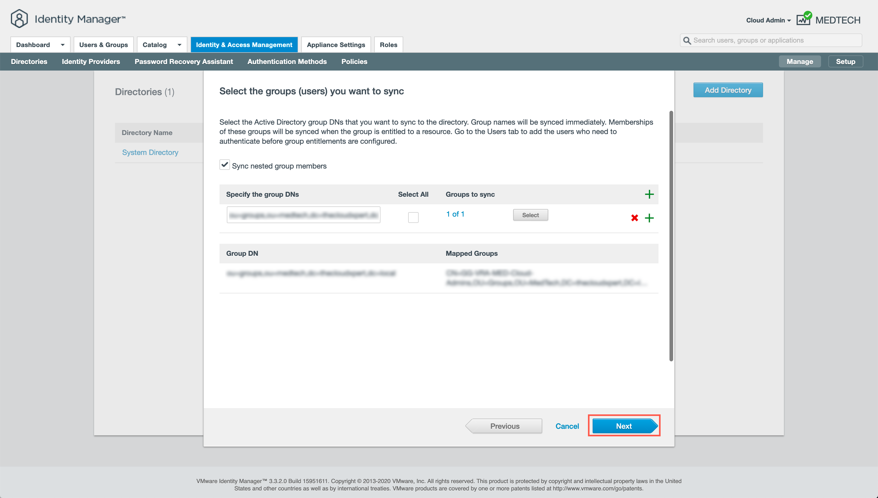
Task: Switch to Users & Groups tab
Action: [103, 45]
